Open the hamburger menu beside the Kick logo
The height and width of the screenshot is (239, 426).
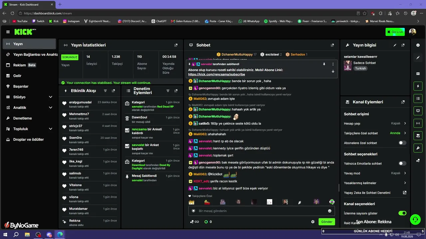coord(8,32)
